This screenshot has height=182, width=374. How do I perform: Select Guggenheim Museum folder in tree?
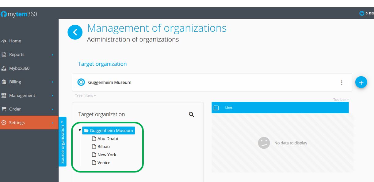(x=109, y=130)
